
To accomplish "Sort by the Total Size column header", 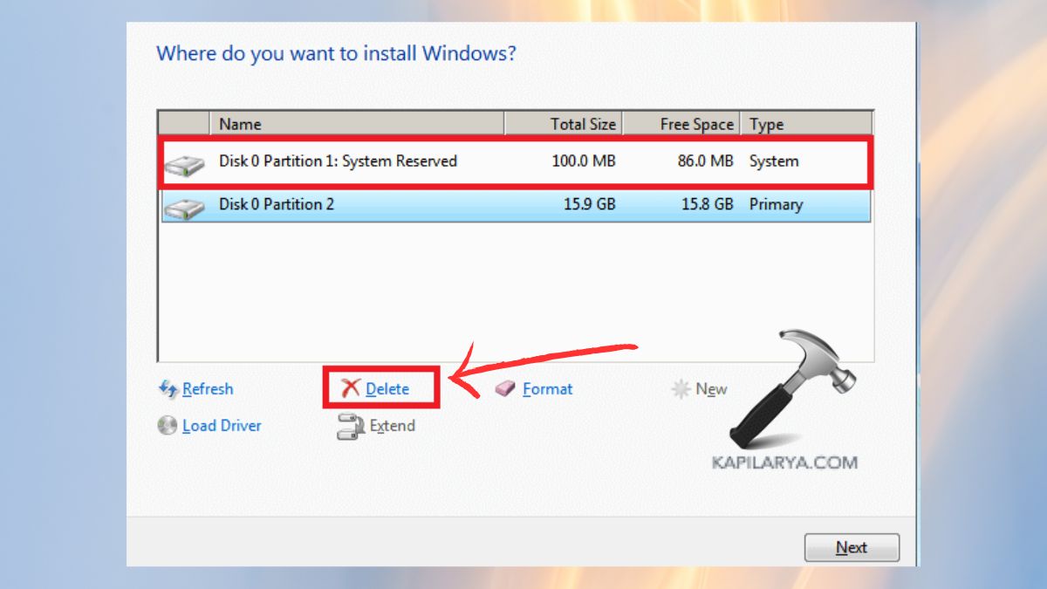I will [564, 124].
